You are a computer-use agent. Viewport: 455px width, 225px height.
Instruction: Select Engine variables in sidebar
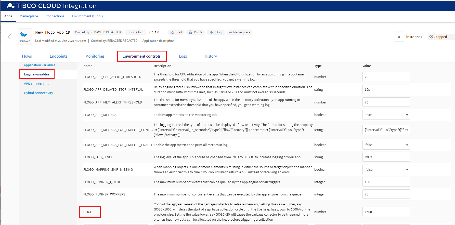[37, 74]
